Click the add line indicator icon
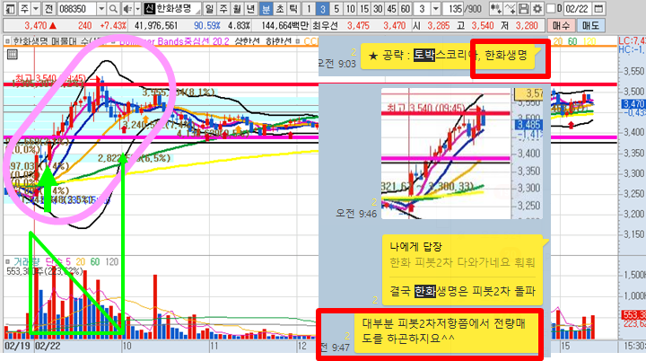646x361 pixels. [x=510, y=9]
